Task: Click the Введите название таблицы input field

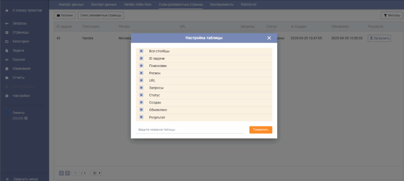Action: click(190, 130)
